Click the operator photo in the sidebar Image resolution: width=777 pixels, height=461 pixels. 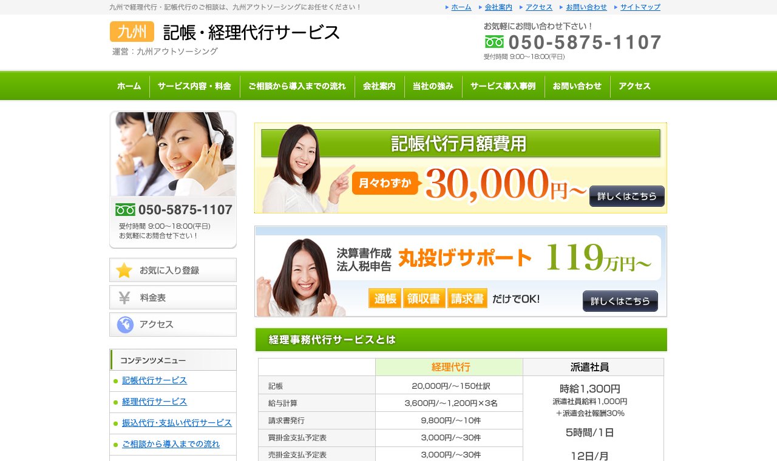(173, 154)
